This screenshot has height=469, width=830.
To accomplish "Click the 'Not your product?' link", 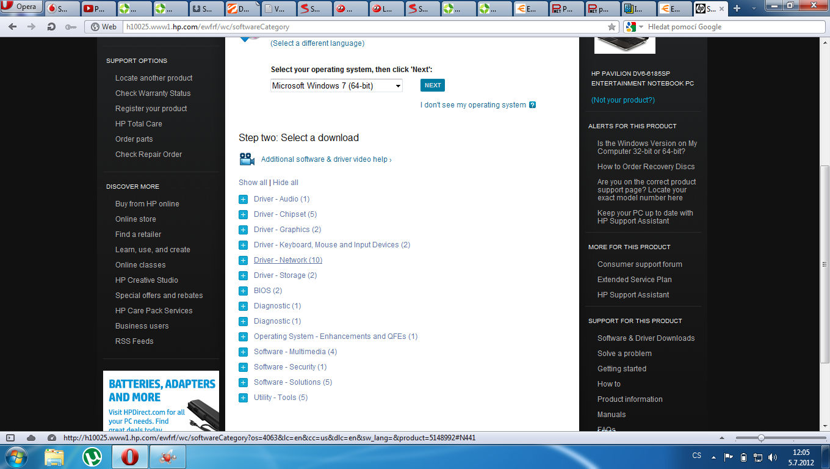I will pyautogui.click(x=623, y=100).
